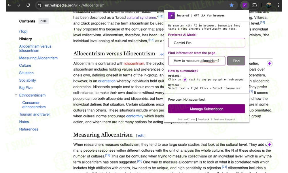The image size is (288, 173).
Task: Follow the 'orientation' link in paragraph
Action: 107,81
